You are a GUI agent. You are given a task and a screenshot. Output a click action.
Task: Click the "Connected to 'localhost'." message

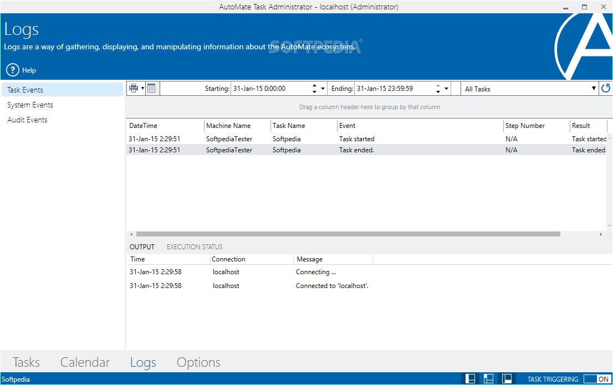pos(332,286)
